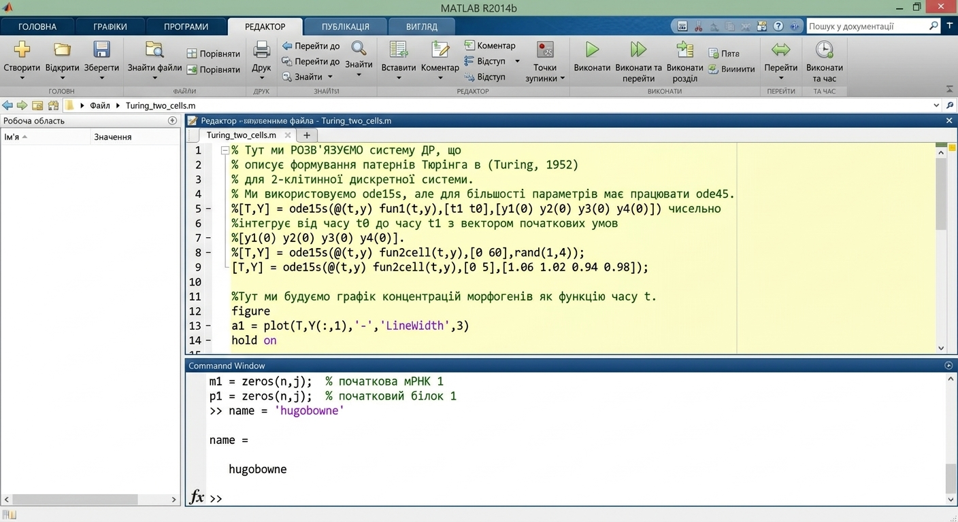958x522 pixels.
Task: Open help via the question mark icon
Action: point(778,27)
